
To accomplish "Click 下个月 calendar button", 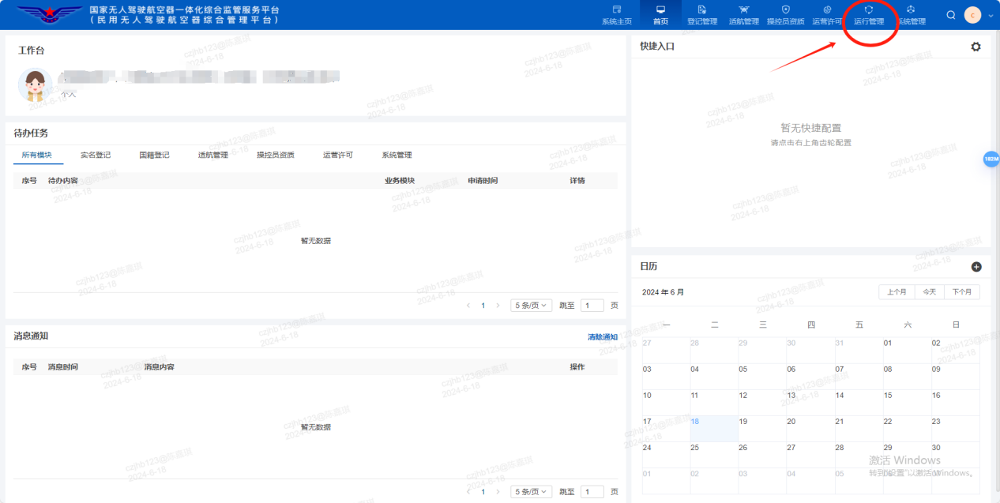I will [962, 292].
